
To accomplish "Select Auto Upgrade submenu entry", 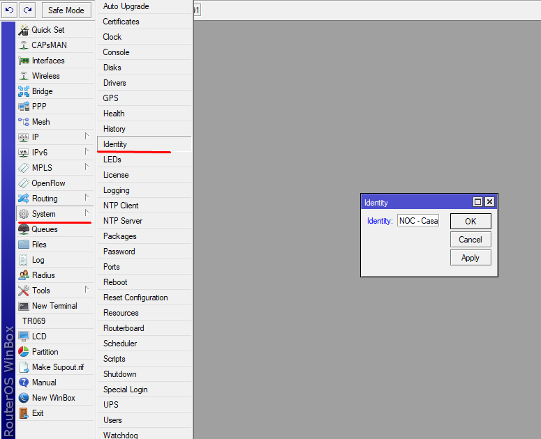I will [144, 6].
